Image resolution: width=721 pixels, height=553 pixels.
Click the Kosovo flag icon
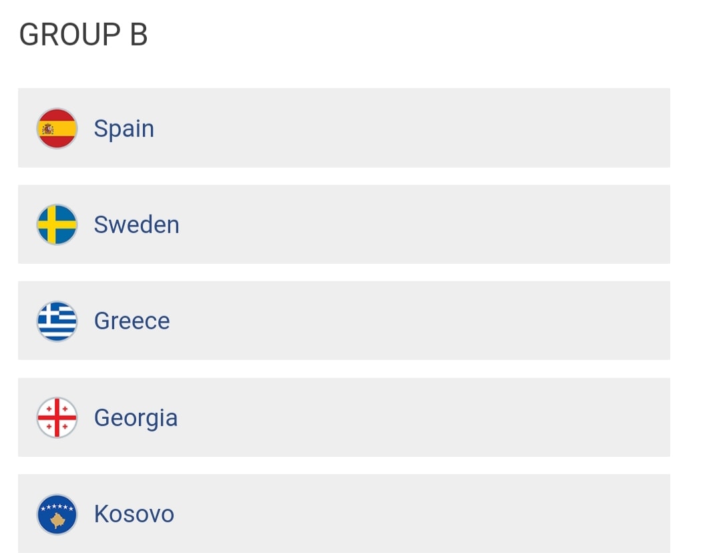click(x=57, y=514)
